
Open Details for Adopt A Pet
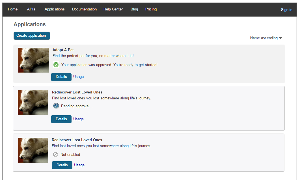(61, 77)
